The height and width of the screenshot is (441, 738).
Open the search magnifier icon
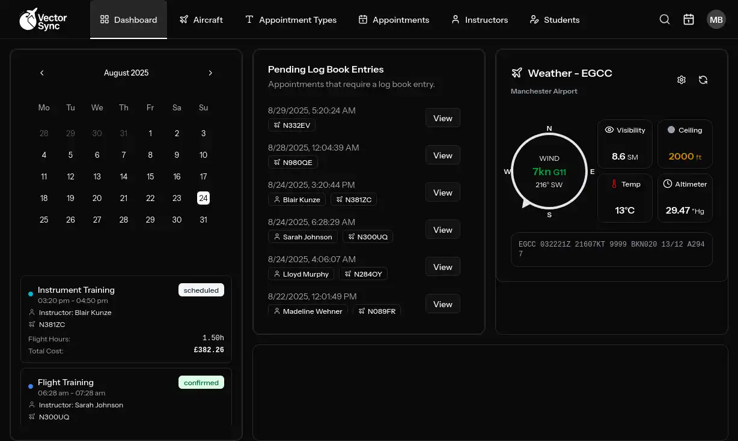tap(665, 19)
